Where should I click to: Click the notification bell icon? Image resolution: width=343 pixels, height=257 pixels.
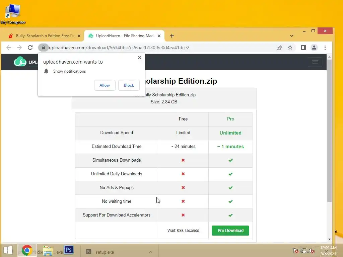(46, 71)
